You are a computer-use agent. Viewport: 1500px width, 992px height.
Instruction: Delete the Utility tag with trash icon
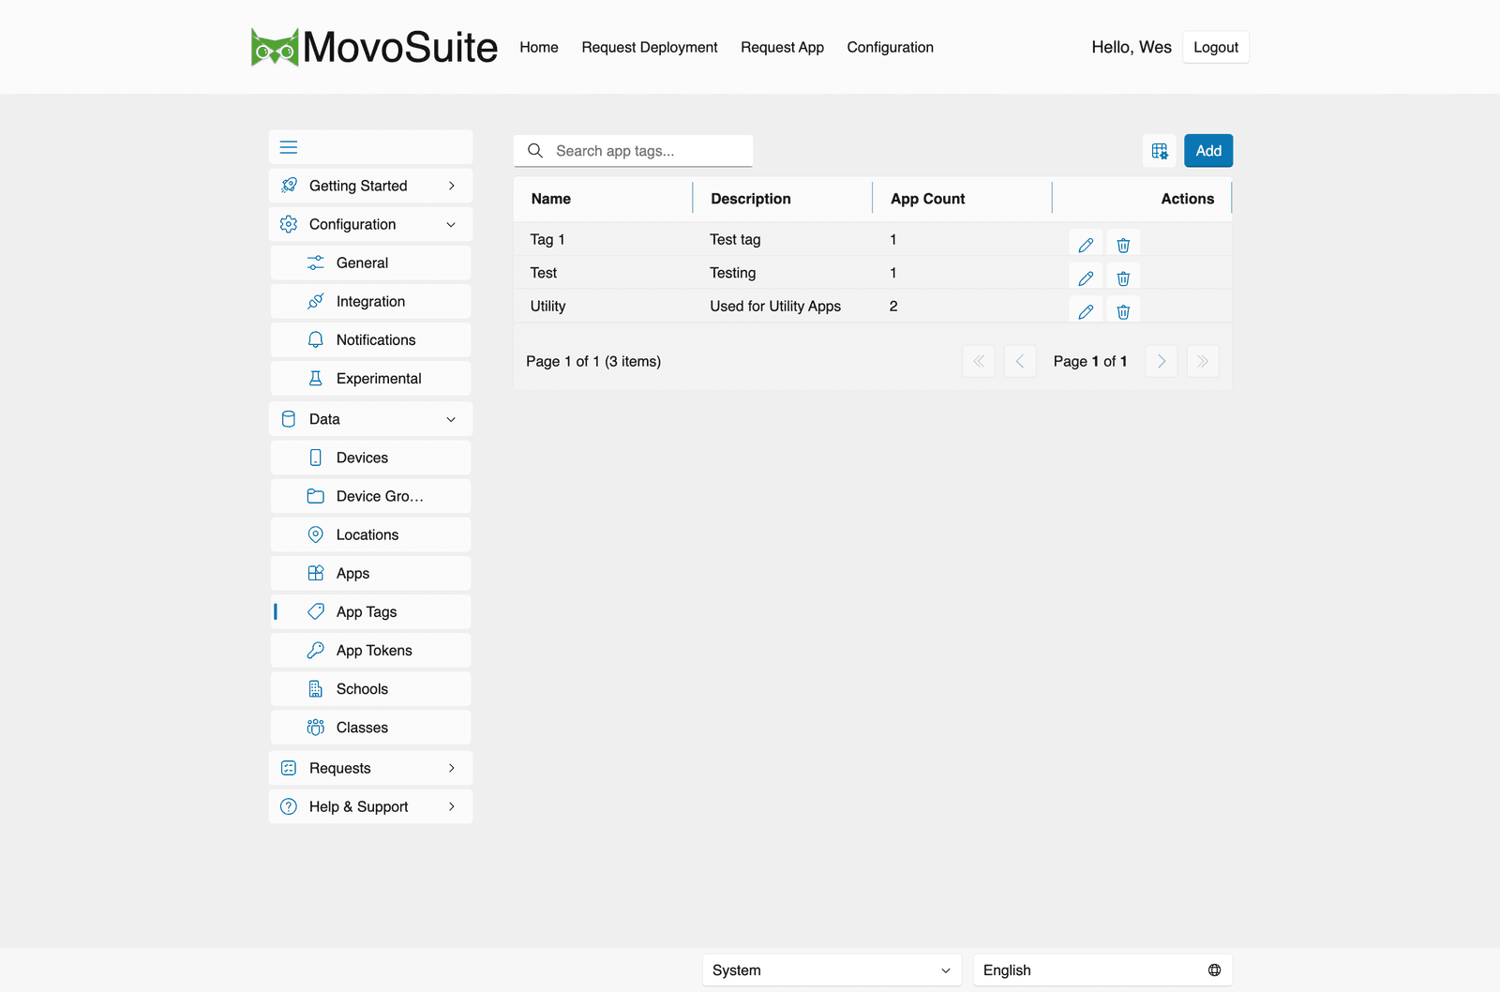[1123, 311]
